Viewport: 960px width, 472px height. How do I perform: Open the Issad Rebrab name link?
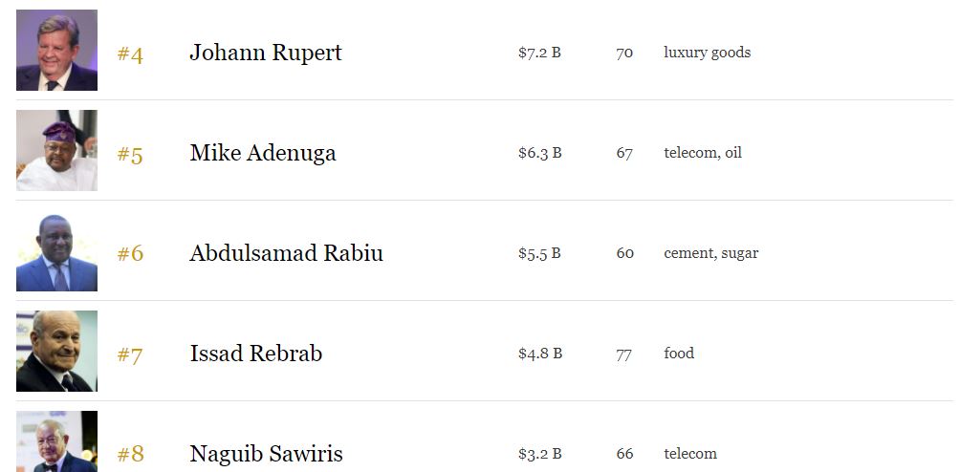click(x=255, y=354)
